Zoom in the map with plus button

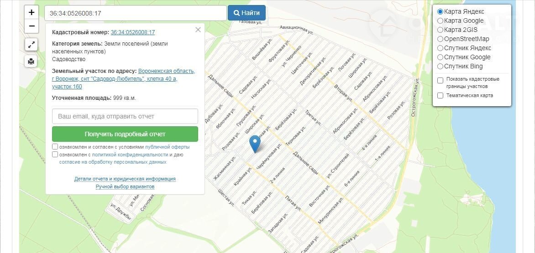31,13
